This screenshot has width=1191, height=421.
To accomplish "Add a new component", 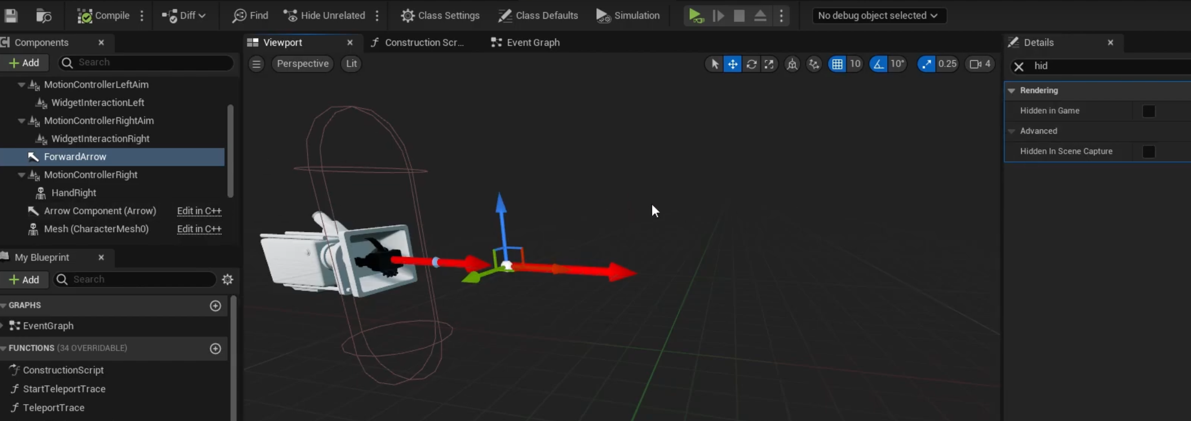I will point(24,63).
